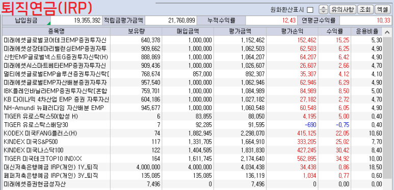
Task: Click the 수익률 value -0.75
Action: pos(343,125)
